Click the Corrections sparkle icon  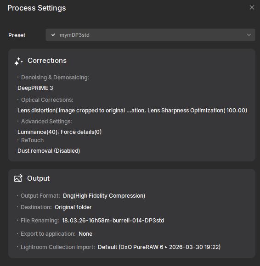point(18,61)
